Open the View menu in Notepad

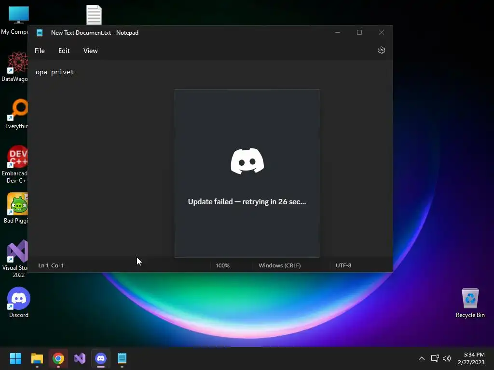90,51
